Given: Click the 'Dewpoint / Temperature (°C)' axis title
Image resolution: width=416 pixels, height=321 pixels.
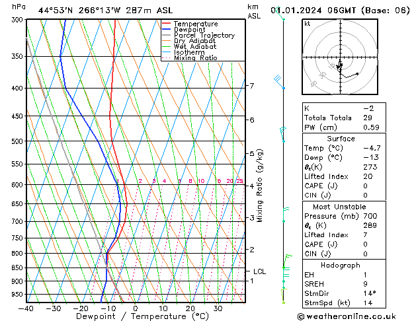Looking at the screenshot, I should coord(142,316).
